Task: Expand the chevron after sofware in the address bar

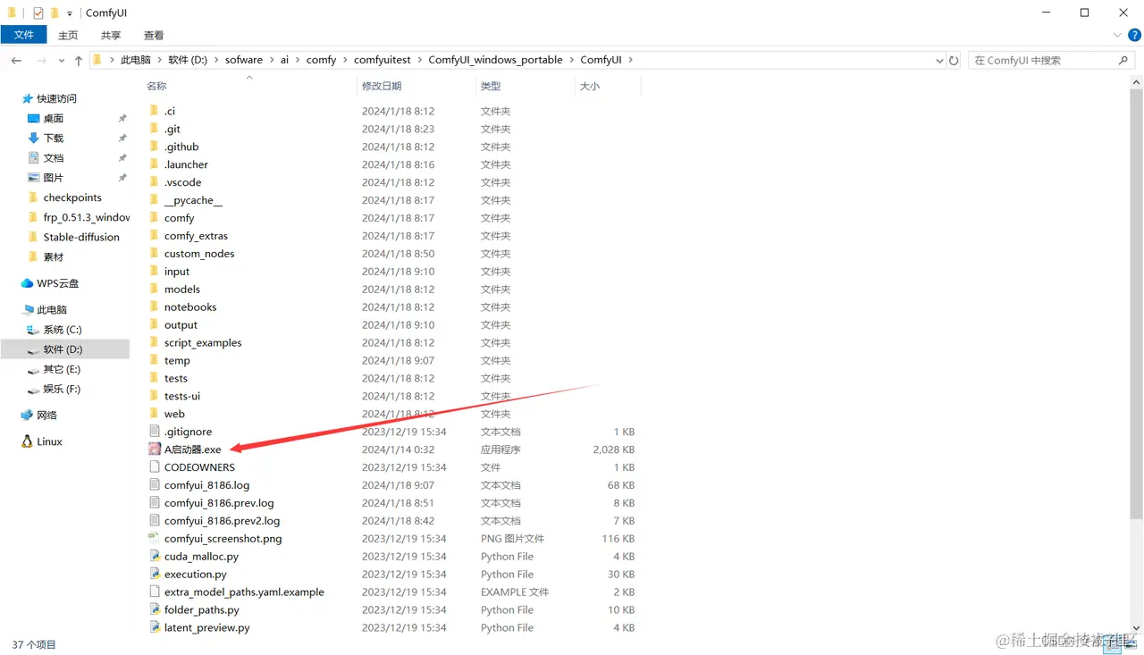Action: point(272,60)
